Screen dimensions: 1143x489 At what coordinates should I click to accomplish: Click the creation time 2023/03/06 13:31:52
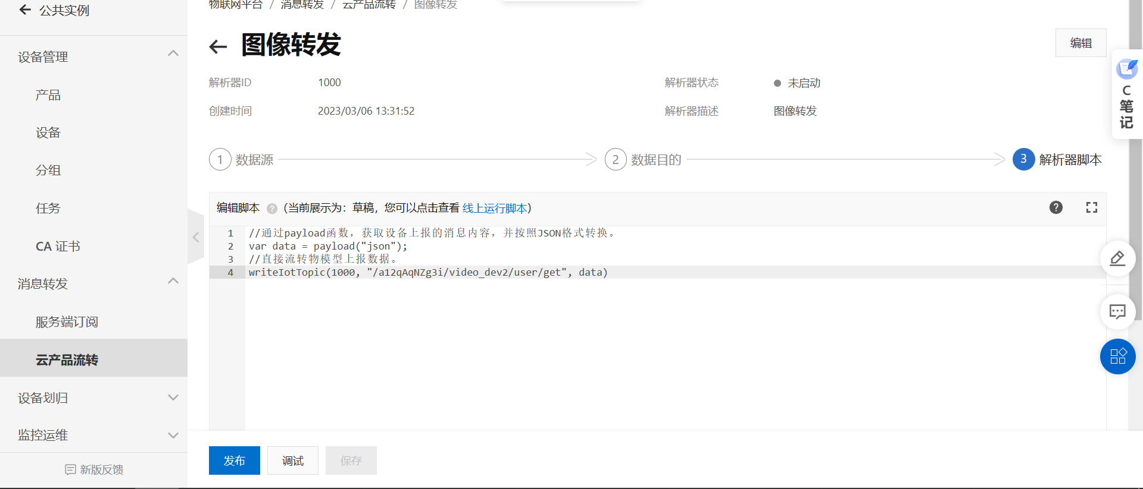(366, 111)
